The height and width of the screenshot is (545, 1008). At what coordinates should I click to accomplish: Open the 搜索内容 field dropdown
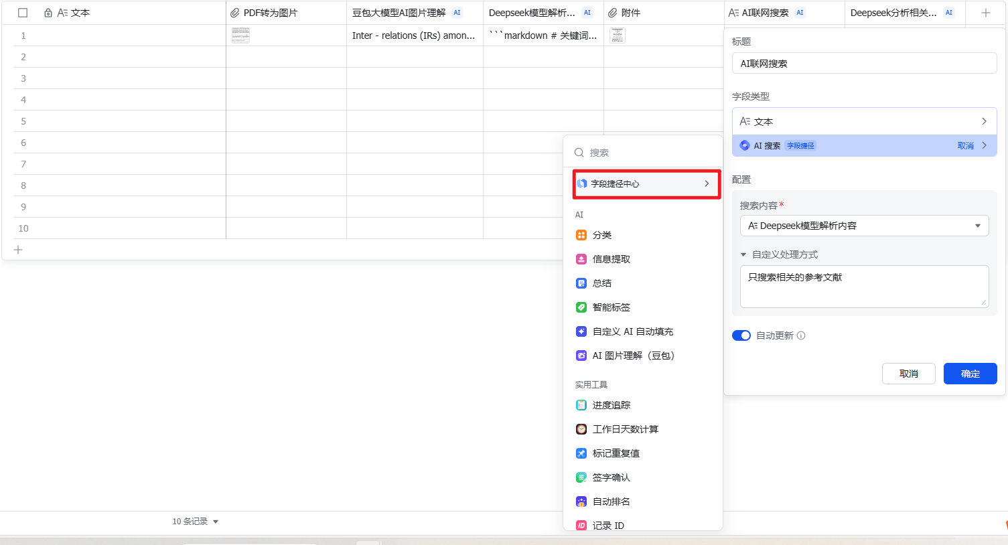coord(864,226)
